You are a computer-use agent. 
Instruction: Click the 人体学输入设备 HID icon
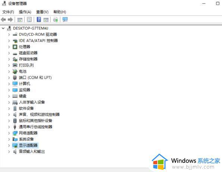15,102
